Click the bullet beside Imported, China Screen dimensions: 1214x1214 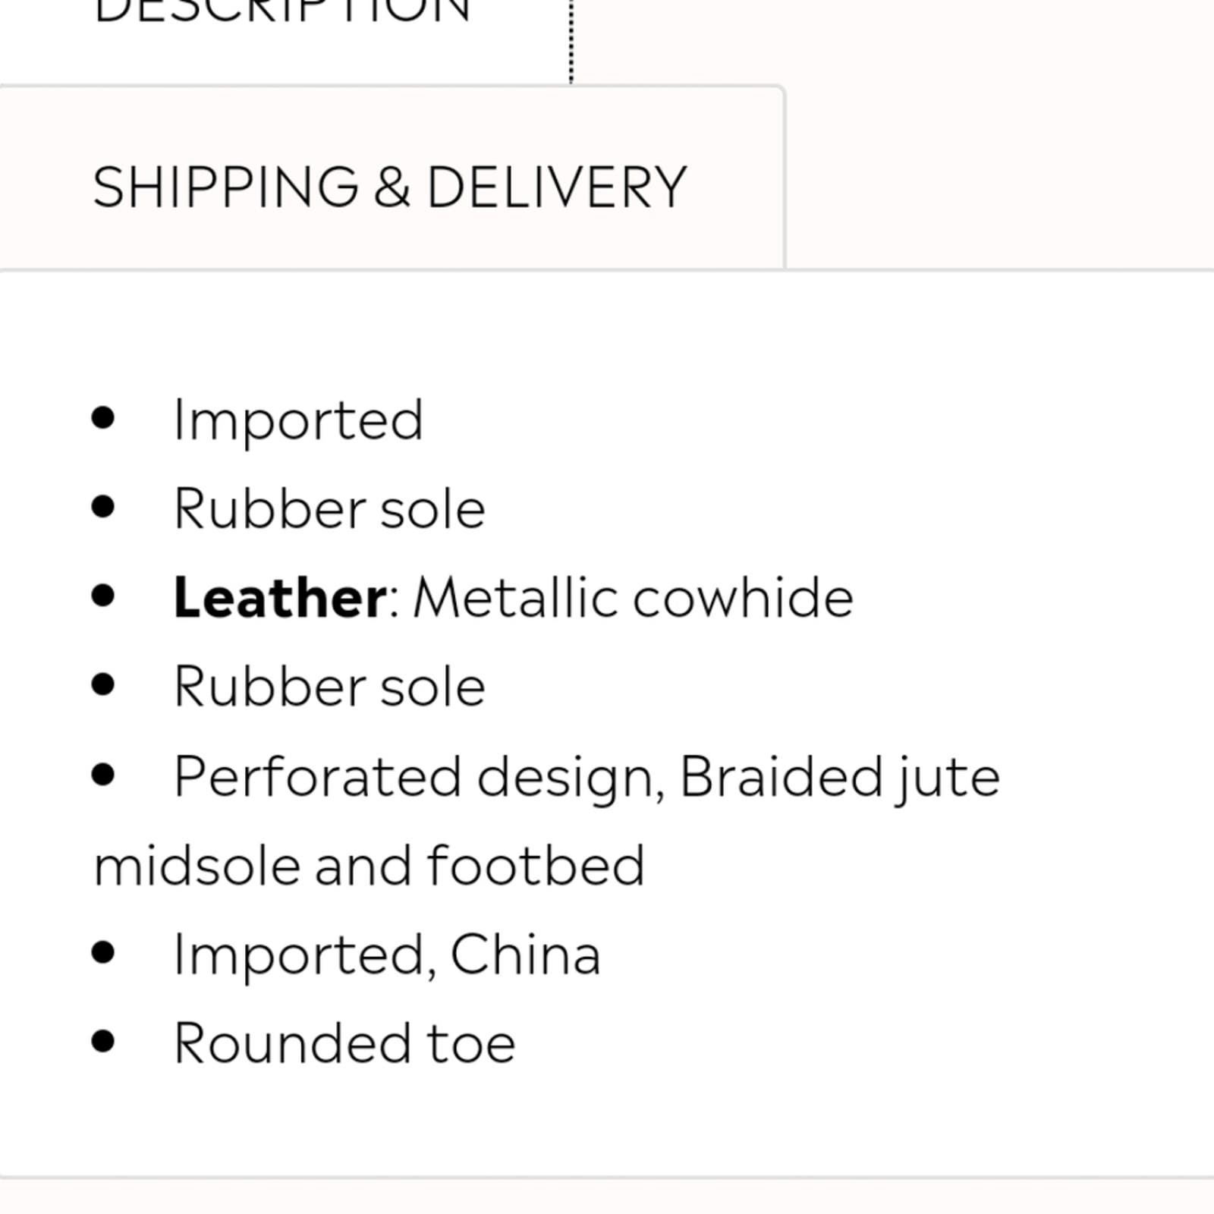102,952
